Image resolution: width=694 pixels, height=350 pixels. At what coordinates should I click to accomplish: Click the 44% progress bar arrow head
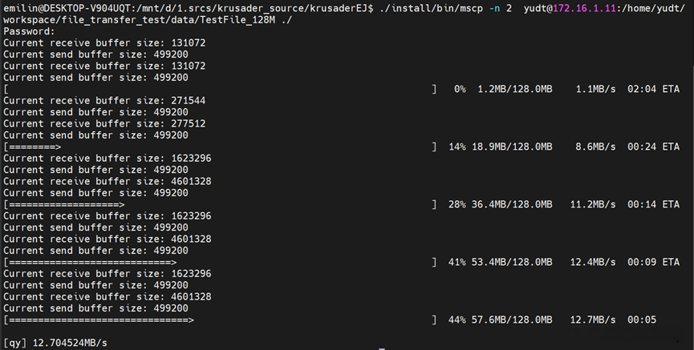[x=190, y=320]
